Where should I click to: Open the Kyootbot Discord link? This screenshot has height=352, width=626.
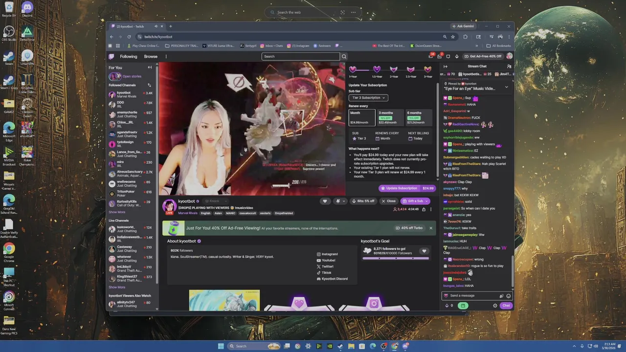(x=332, y=279)
